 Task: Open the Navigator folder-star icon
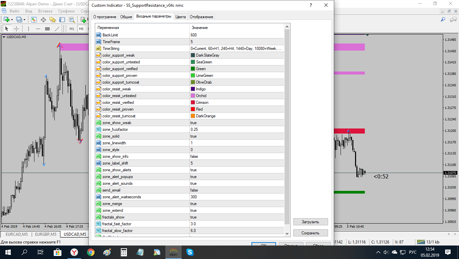(53, 20)
